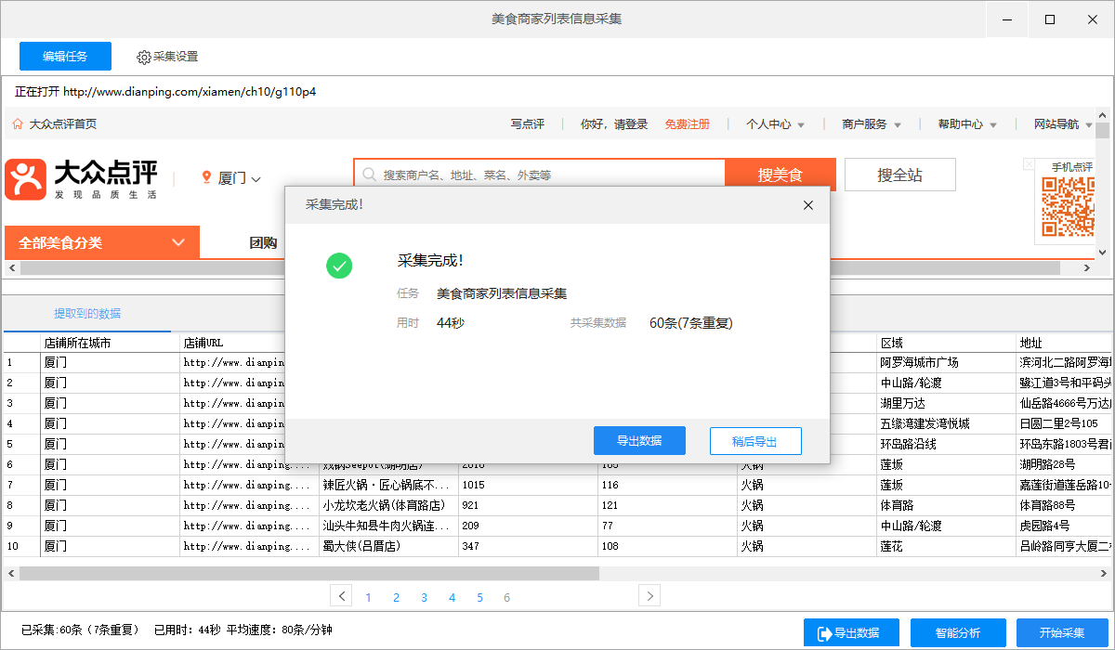Click the 免费注册 link

tap(688, 123)
